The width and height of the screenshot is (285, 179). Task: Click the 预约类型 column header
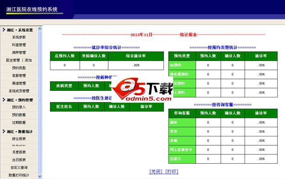(182, 56)
